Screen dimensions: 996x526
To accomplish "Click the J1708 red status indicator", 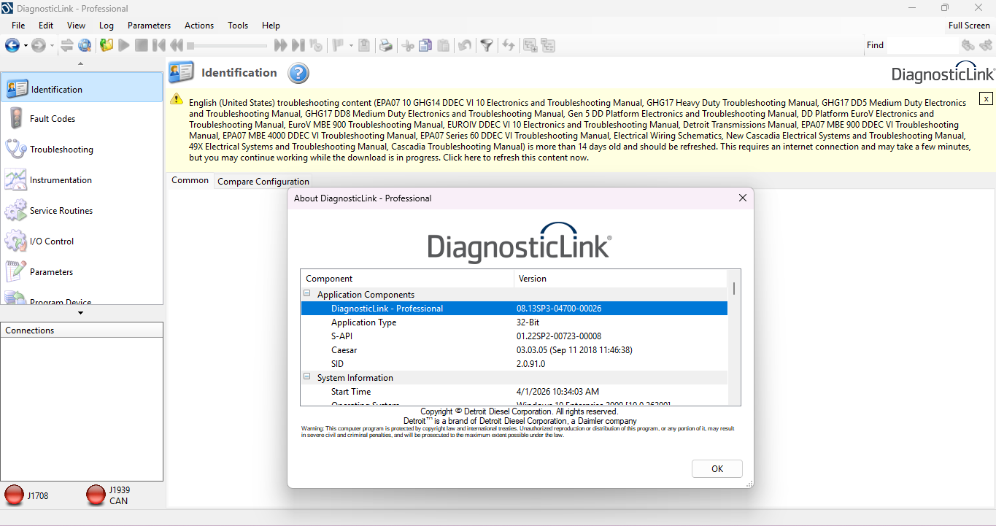I will [14, 495].
